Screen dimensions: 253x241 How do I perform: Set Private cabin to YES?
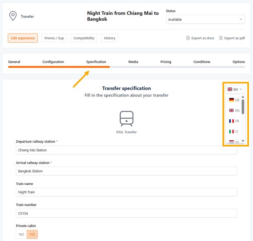(32, 234)
